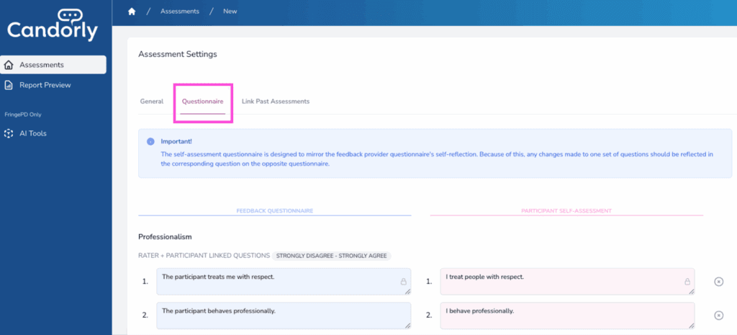Open the Link Past Assessments tab
The height and width of the screenshot is (335, 737).
(x=276, y=102)
